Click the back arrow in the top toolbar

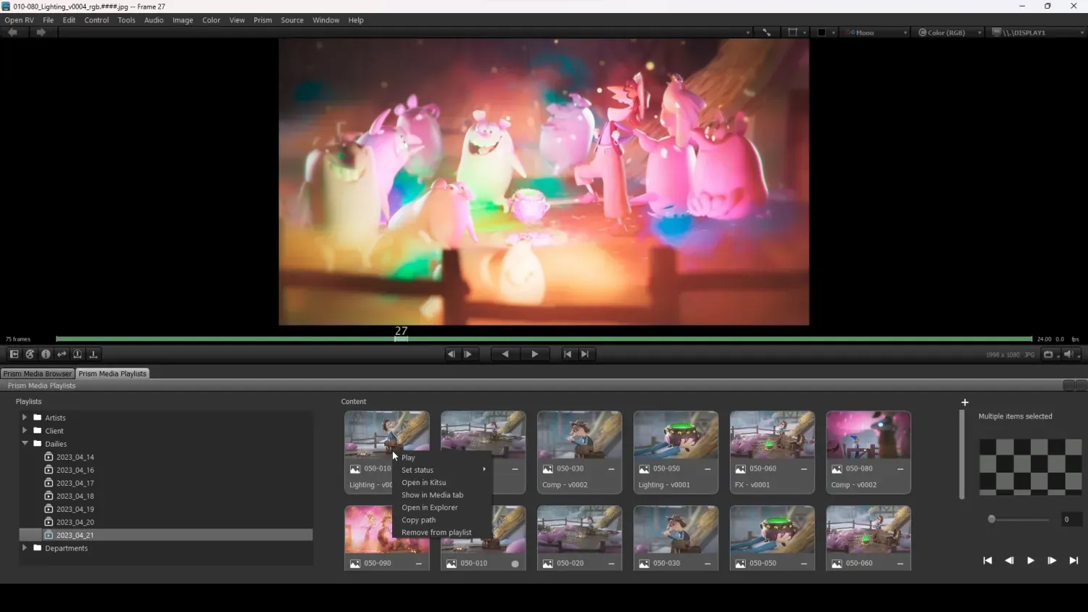click(x=13, y=33)
